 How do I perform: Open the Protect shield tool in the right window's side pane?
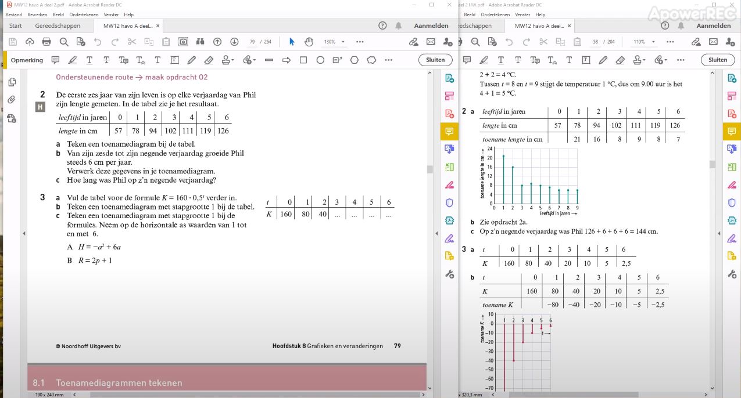pos(732,202)
